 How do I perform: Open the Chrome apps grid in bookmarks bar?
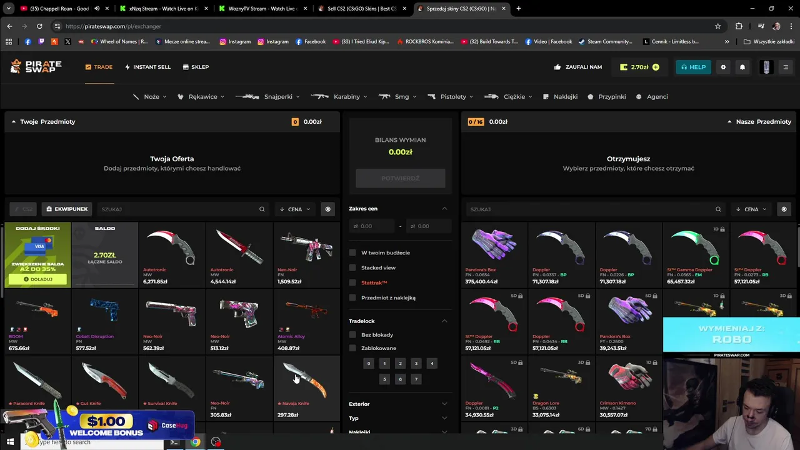(9, 41)
